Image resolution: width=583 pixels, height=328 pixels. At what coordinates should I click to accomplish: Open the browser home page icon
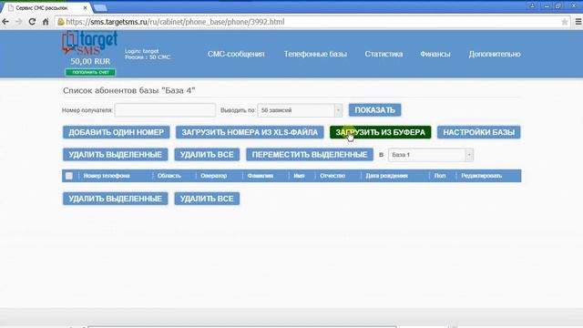(46, 22)
